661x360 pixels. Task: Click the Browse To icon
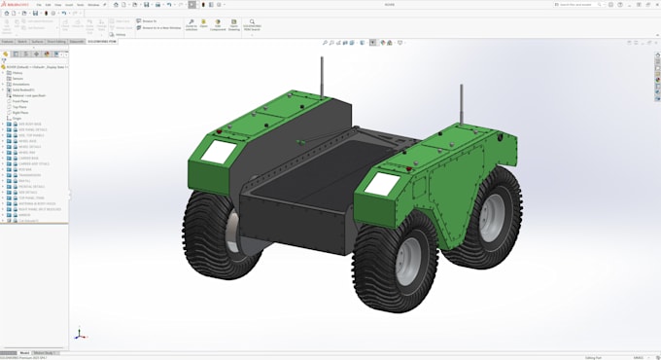[139, 20]
